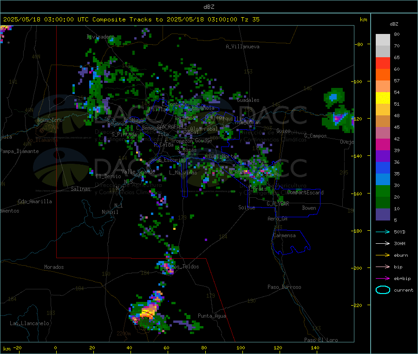418x354 pixels.
Task: Click the blue-core green echo near the right edge
Action: point(334,98)
